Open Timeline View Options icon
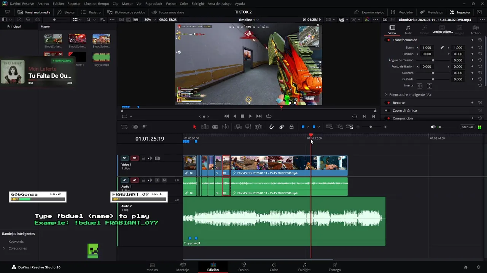The width and height of the screenshot is (487, 273). tap(124, 127)
